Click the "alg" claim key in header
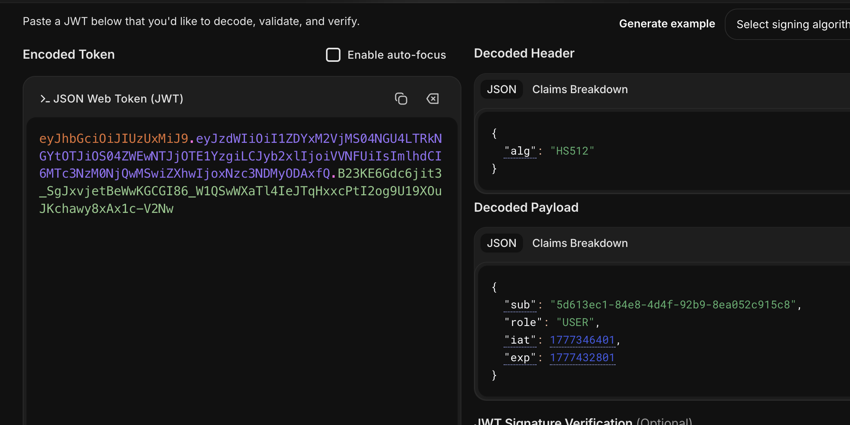The image size is (850, 425). click(x=520, y=151)
